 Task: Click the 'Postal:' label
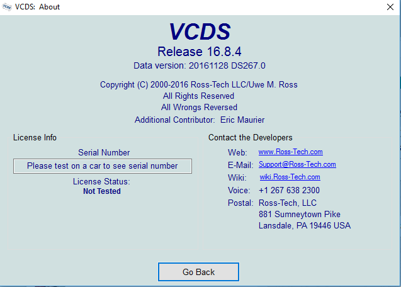coord(240,203)
